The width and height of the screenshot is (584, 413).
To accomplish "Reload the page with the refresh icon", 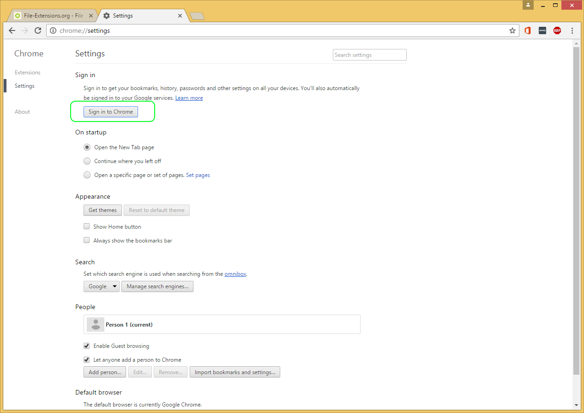I will point(38,30).
